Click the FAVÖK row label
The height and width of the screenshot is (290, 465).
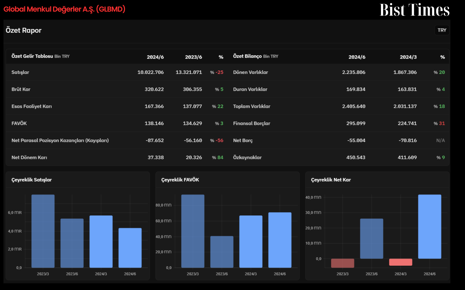pos(19,123)
